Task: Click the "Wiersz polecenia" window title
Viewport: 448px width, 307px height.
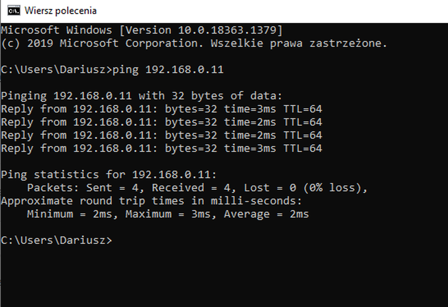Action: click(x=61, y=11)
